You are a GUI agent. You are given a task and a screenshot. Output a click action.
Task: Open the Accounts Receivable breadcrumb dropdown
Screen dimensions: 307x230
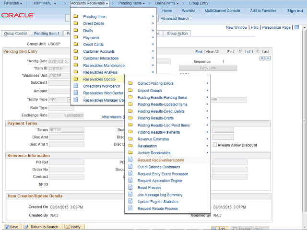90,3
